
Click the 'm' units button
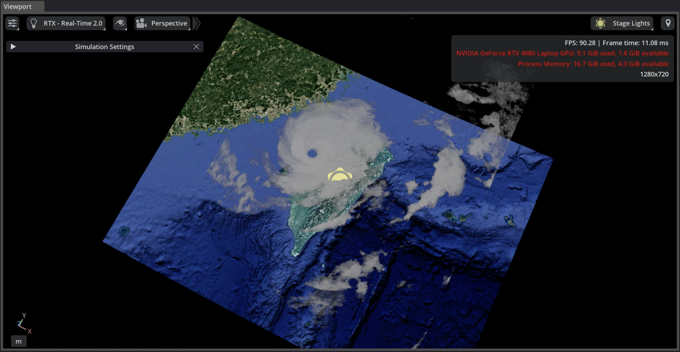pyautogui.click(x=18, y=341)
